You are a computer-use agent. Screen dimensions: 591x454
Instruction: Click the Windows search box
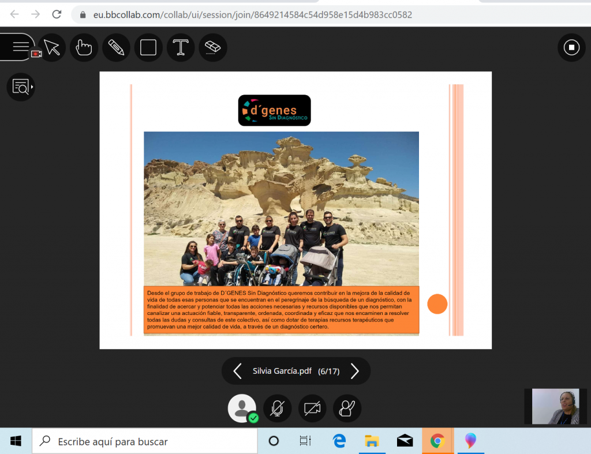[144, 441]
